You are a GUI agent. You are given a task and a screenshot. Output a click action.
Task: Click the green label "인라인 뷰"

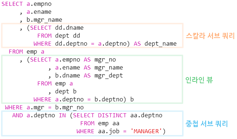pos(199,80)
